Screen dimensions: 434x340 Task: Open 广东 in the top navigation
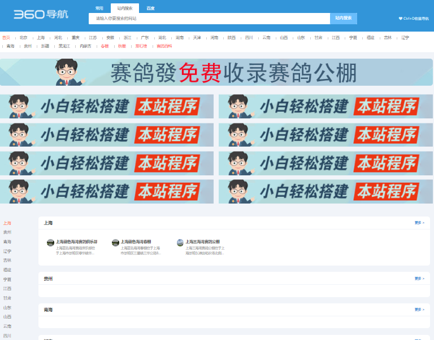tap(145, 38)
